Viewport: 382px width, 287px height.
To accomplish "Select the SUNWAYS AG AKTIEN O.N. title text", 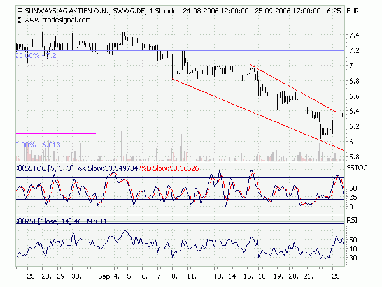I will click(x=68, y=11).
